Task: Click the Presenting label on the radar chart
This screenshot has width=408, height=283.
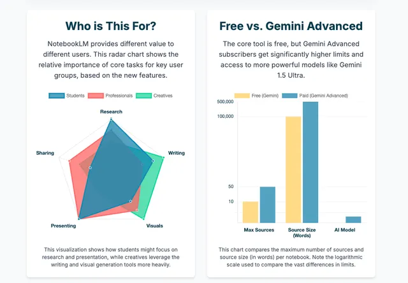Action: (x=64, y=226)
